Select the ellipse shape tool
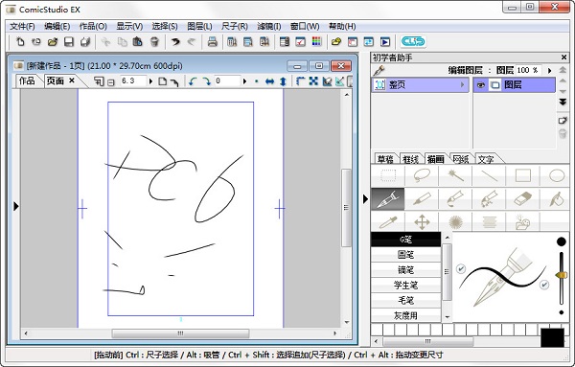This screenshot has height=367, width=575. click(556, 175)
